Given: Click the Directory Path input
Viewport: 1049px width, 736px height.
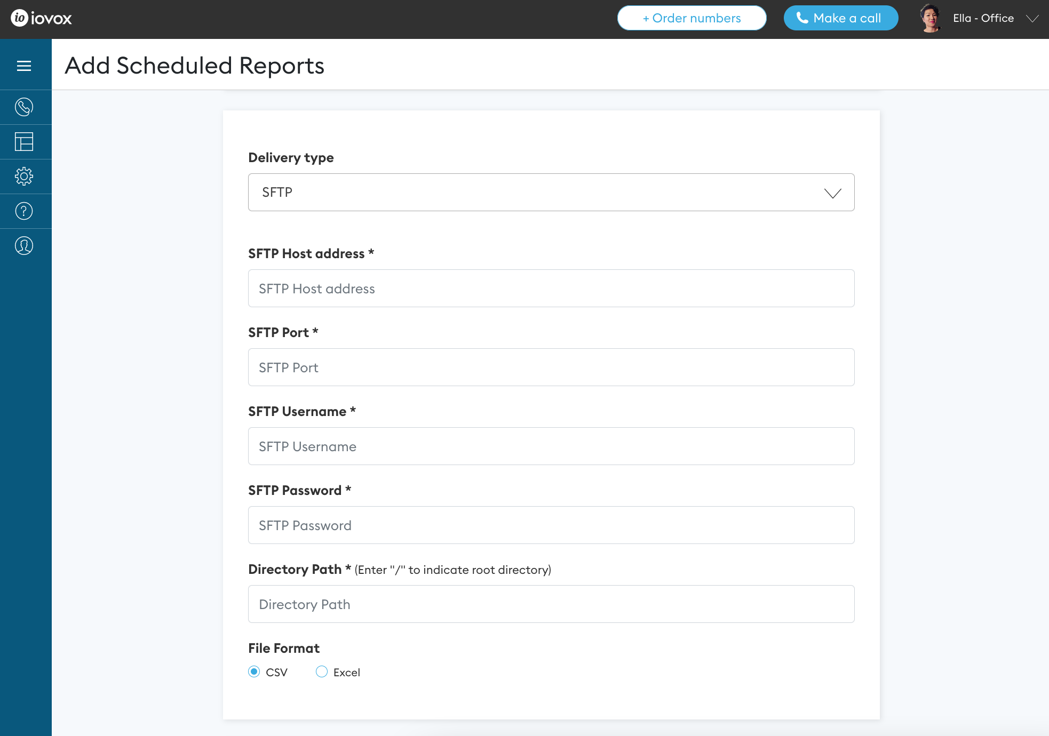Looking at the screenshot, I should click(x=551, y=604).
